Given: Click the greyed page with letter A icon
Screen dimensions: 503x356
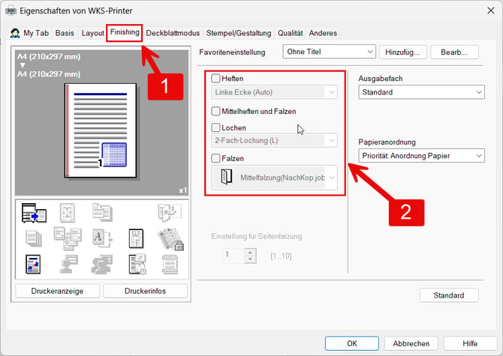Looking at the screenshot, I should [102, 238].
